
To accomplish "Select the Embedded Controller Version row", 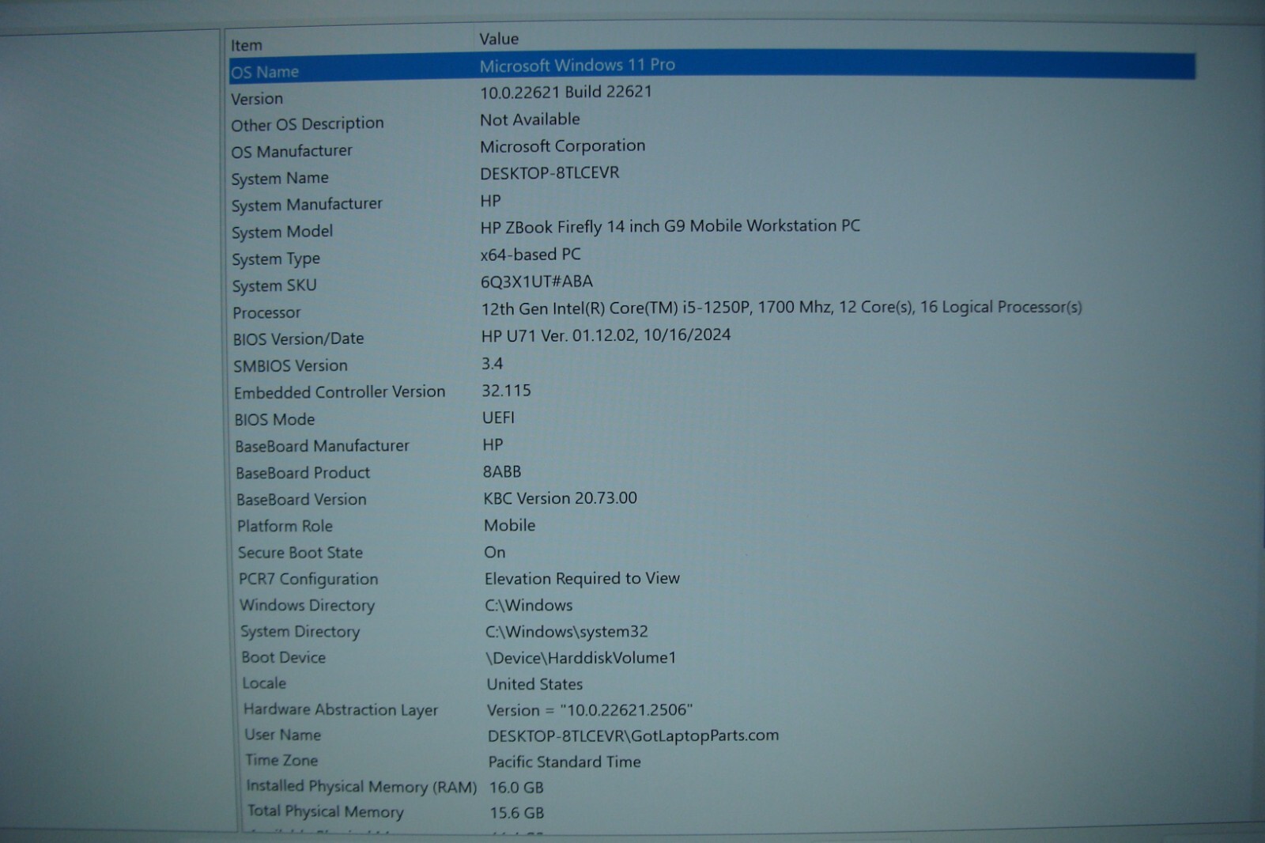I will pyautogui.click(x=339, y=392).
